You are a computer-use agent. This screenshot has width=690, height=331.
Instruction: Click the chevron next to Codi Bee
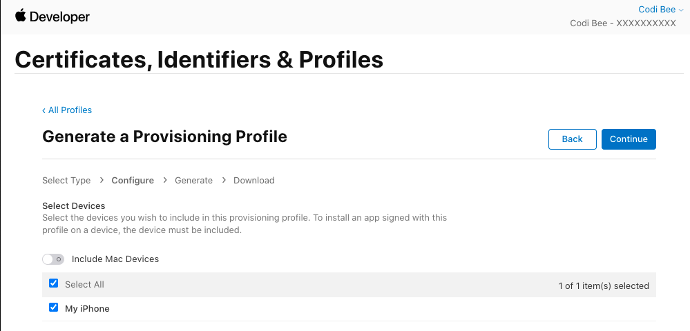[x=682, y=10]
